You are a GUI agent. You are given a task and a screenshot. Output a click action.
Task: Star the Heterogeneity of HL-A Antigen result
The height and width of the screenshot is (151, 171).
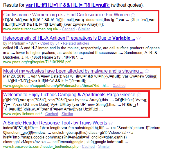click(x=138, y=38)
